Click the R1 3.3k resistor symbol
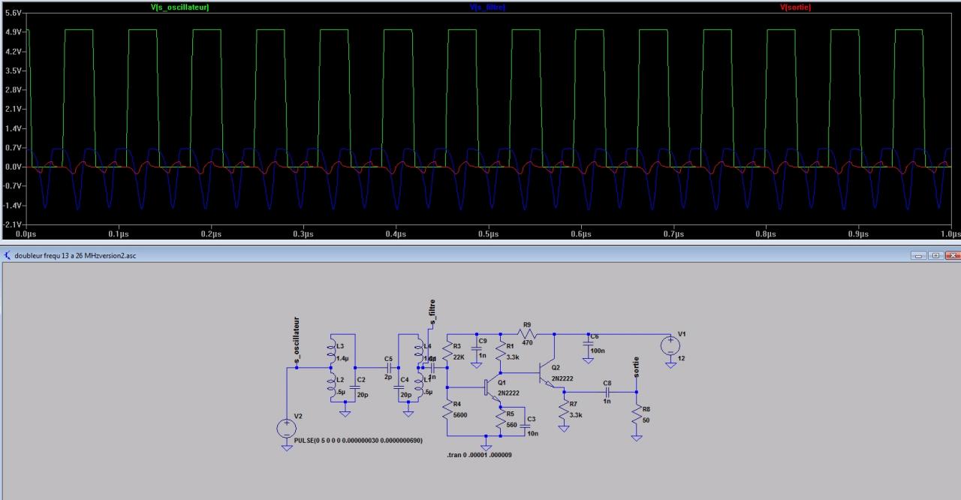This screenshot has width=961, height=500. [501, 353]
